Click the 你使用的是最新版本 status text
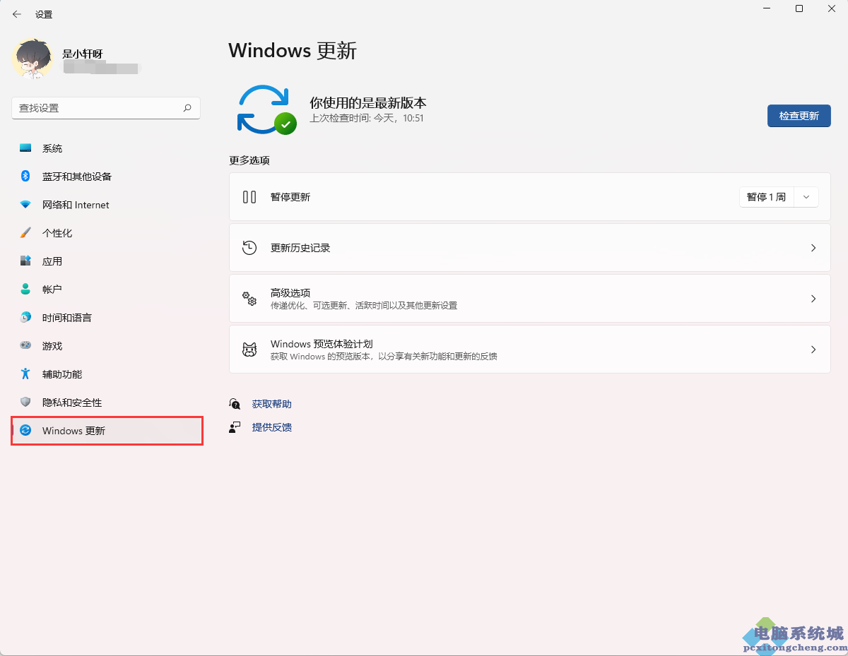The height and width of the screenshot is (656, 848). 368,103
